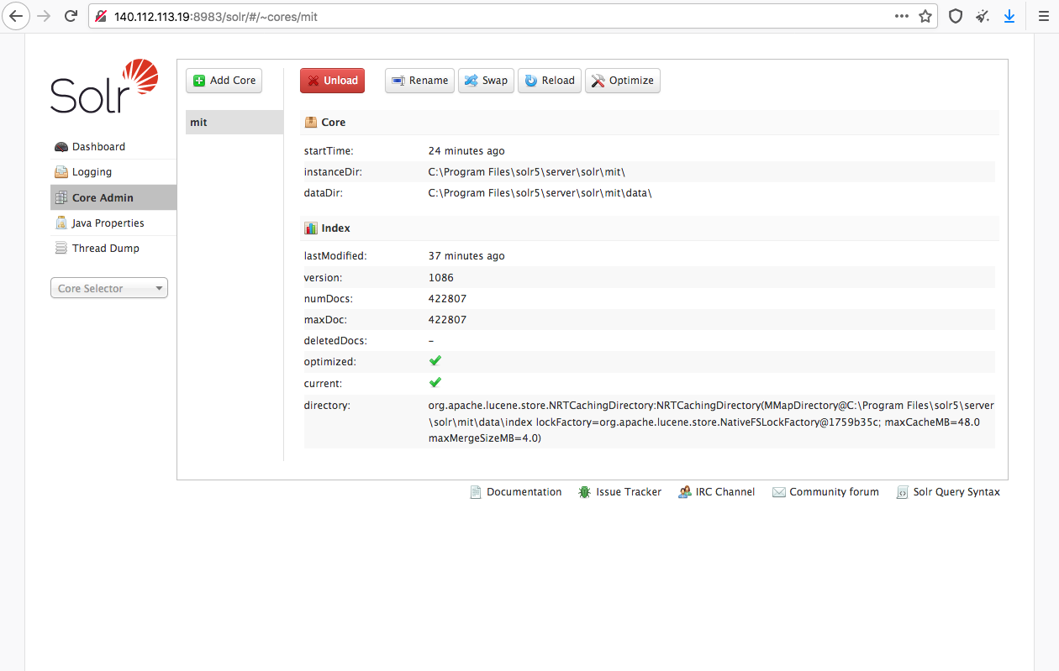The width and height of the screenshot is (1059, 671).
Task: Select Core Admin in the sidebar
Action: (113, 197)
